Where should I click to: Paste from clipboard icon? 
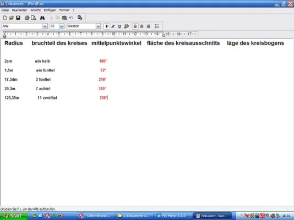click(64, 18)
